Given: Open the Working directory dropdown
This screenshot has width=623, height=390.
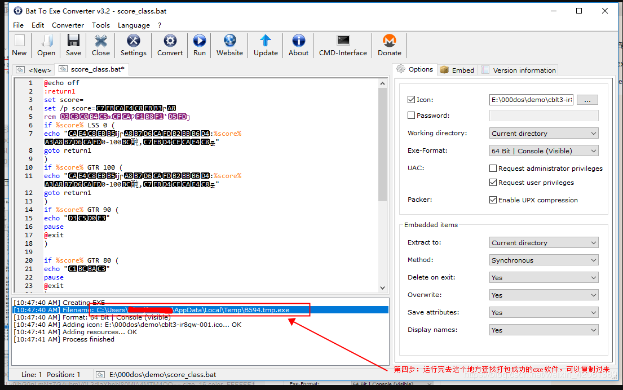Looking at the screenshot, I should click(544, 134).
